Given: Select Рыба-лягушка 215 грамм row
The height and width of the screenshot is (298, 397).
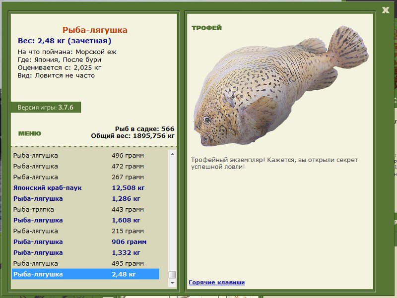Looking at the screenshot, I should click(85, 231).
